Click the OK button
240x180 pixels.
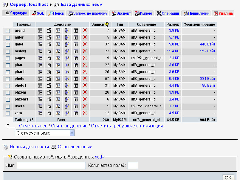[228, 177]
